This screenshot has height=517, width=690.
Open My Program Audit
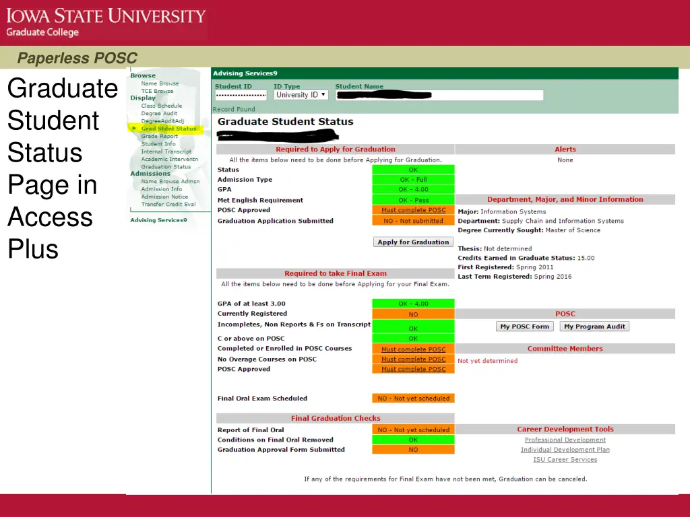[x=594, y=326]
